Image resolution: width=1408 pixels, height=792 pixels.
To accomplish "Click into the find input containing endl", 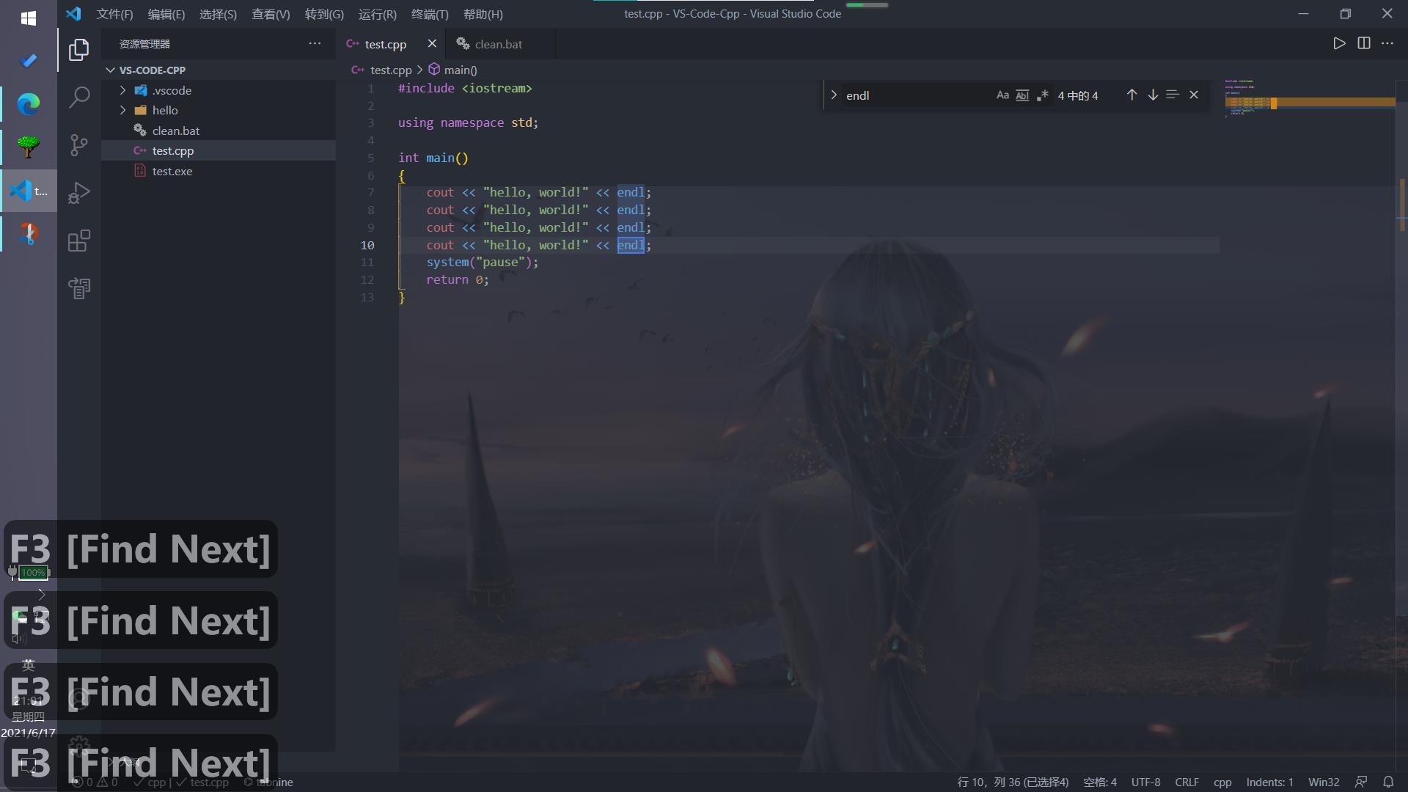I will click(917, 95).
